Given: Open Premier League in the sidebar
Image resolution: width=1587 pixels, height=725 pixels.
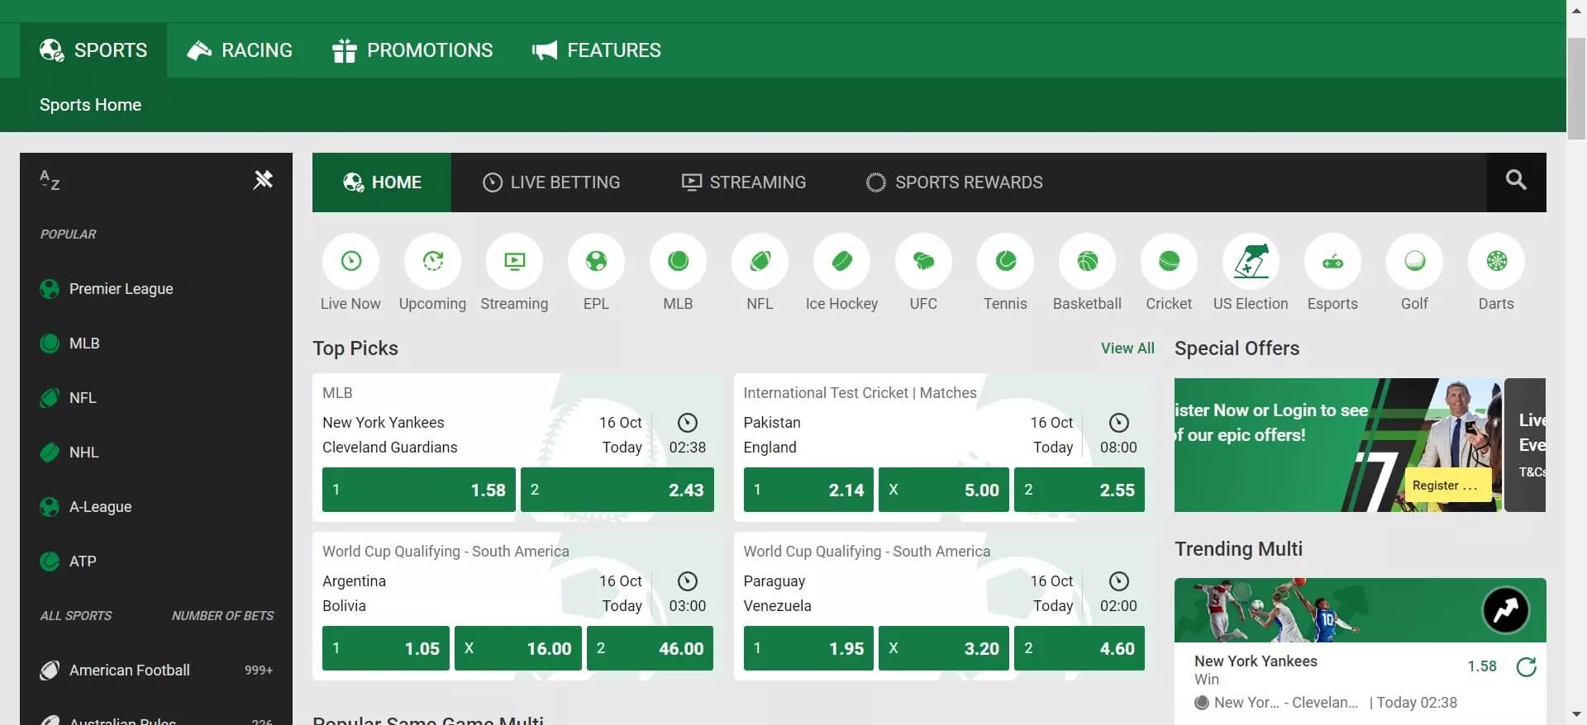Looking at the screenshot, I should pos(121,289).
